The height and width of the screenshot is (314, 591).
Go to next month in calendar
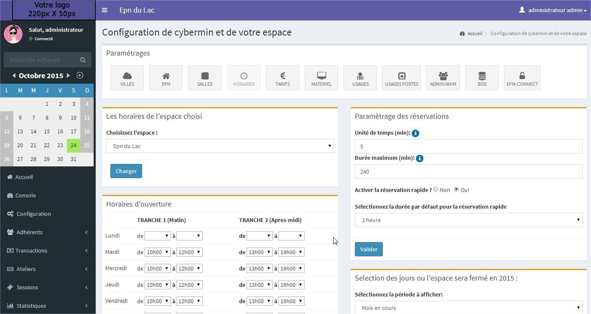click(68, 76)
